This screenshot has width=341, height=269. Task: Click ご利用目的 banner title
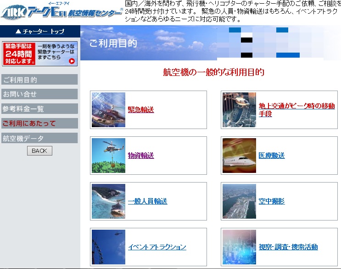pos(113,43)
